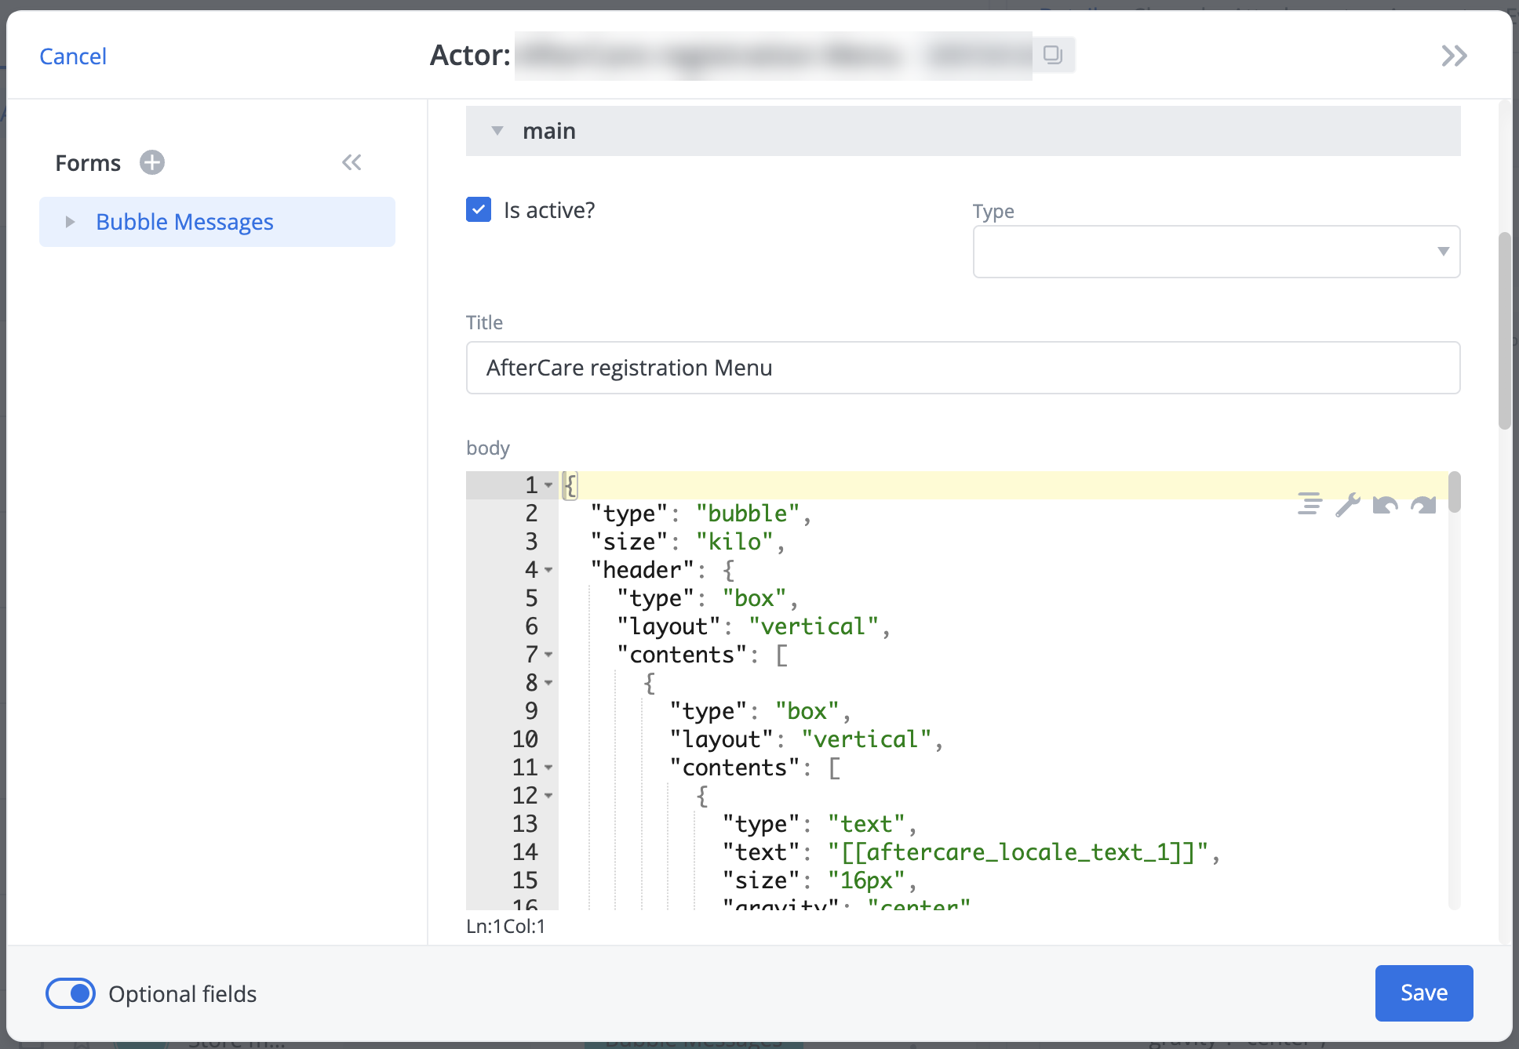Image resolution: width=1519 pixels, height=1049 pixels.
Task: Format the code with the align icon
Action: [1310, 503]
